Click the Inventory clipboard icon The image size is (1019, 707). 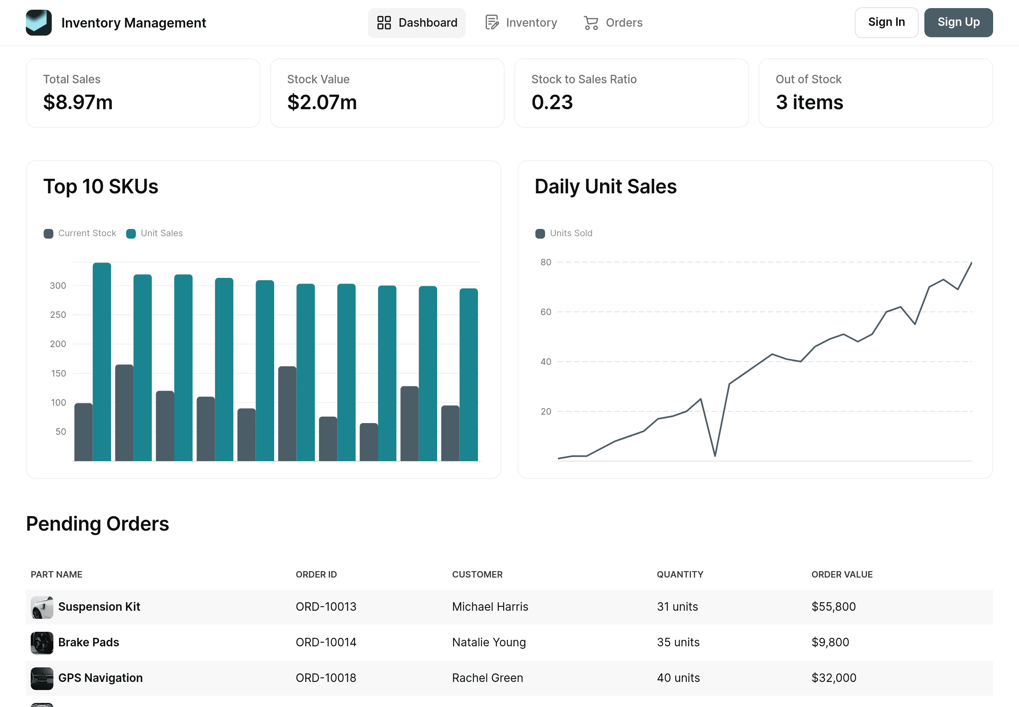tap(491, 22)
